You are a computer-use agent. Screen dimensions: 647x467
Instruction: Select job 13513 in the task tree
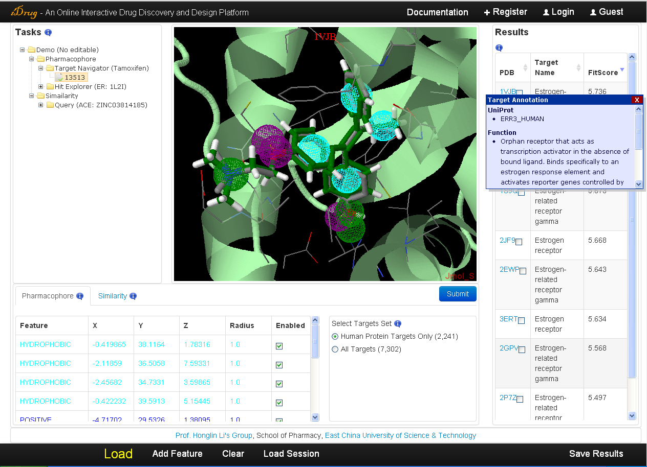click(x=76, y=77)
